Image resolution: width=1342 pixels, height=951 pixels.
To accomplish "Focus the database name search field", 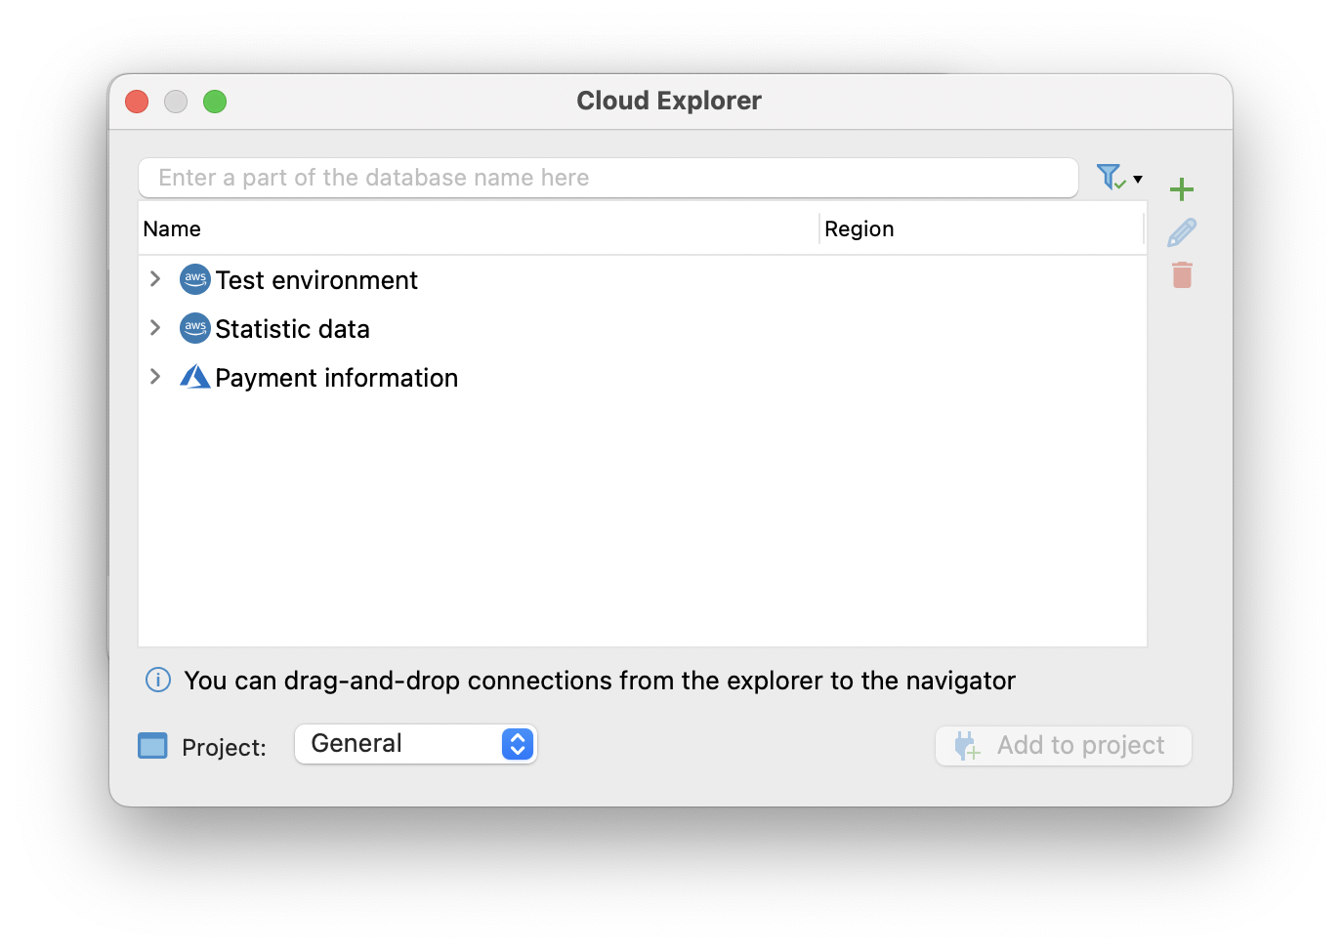I will (x=608, y=178).
